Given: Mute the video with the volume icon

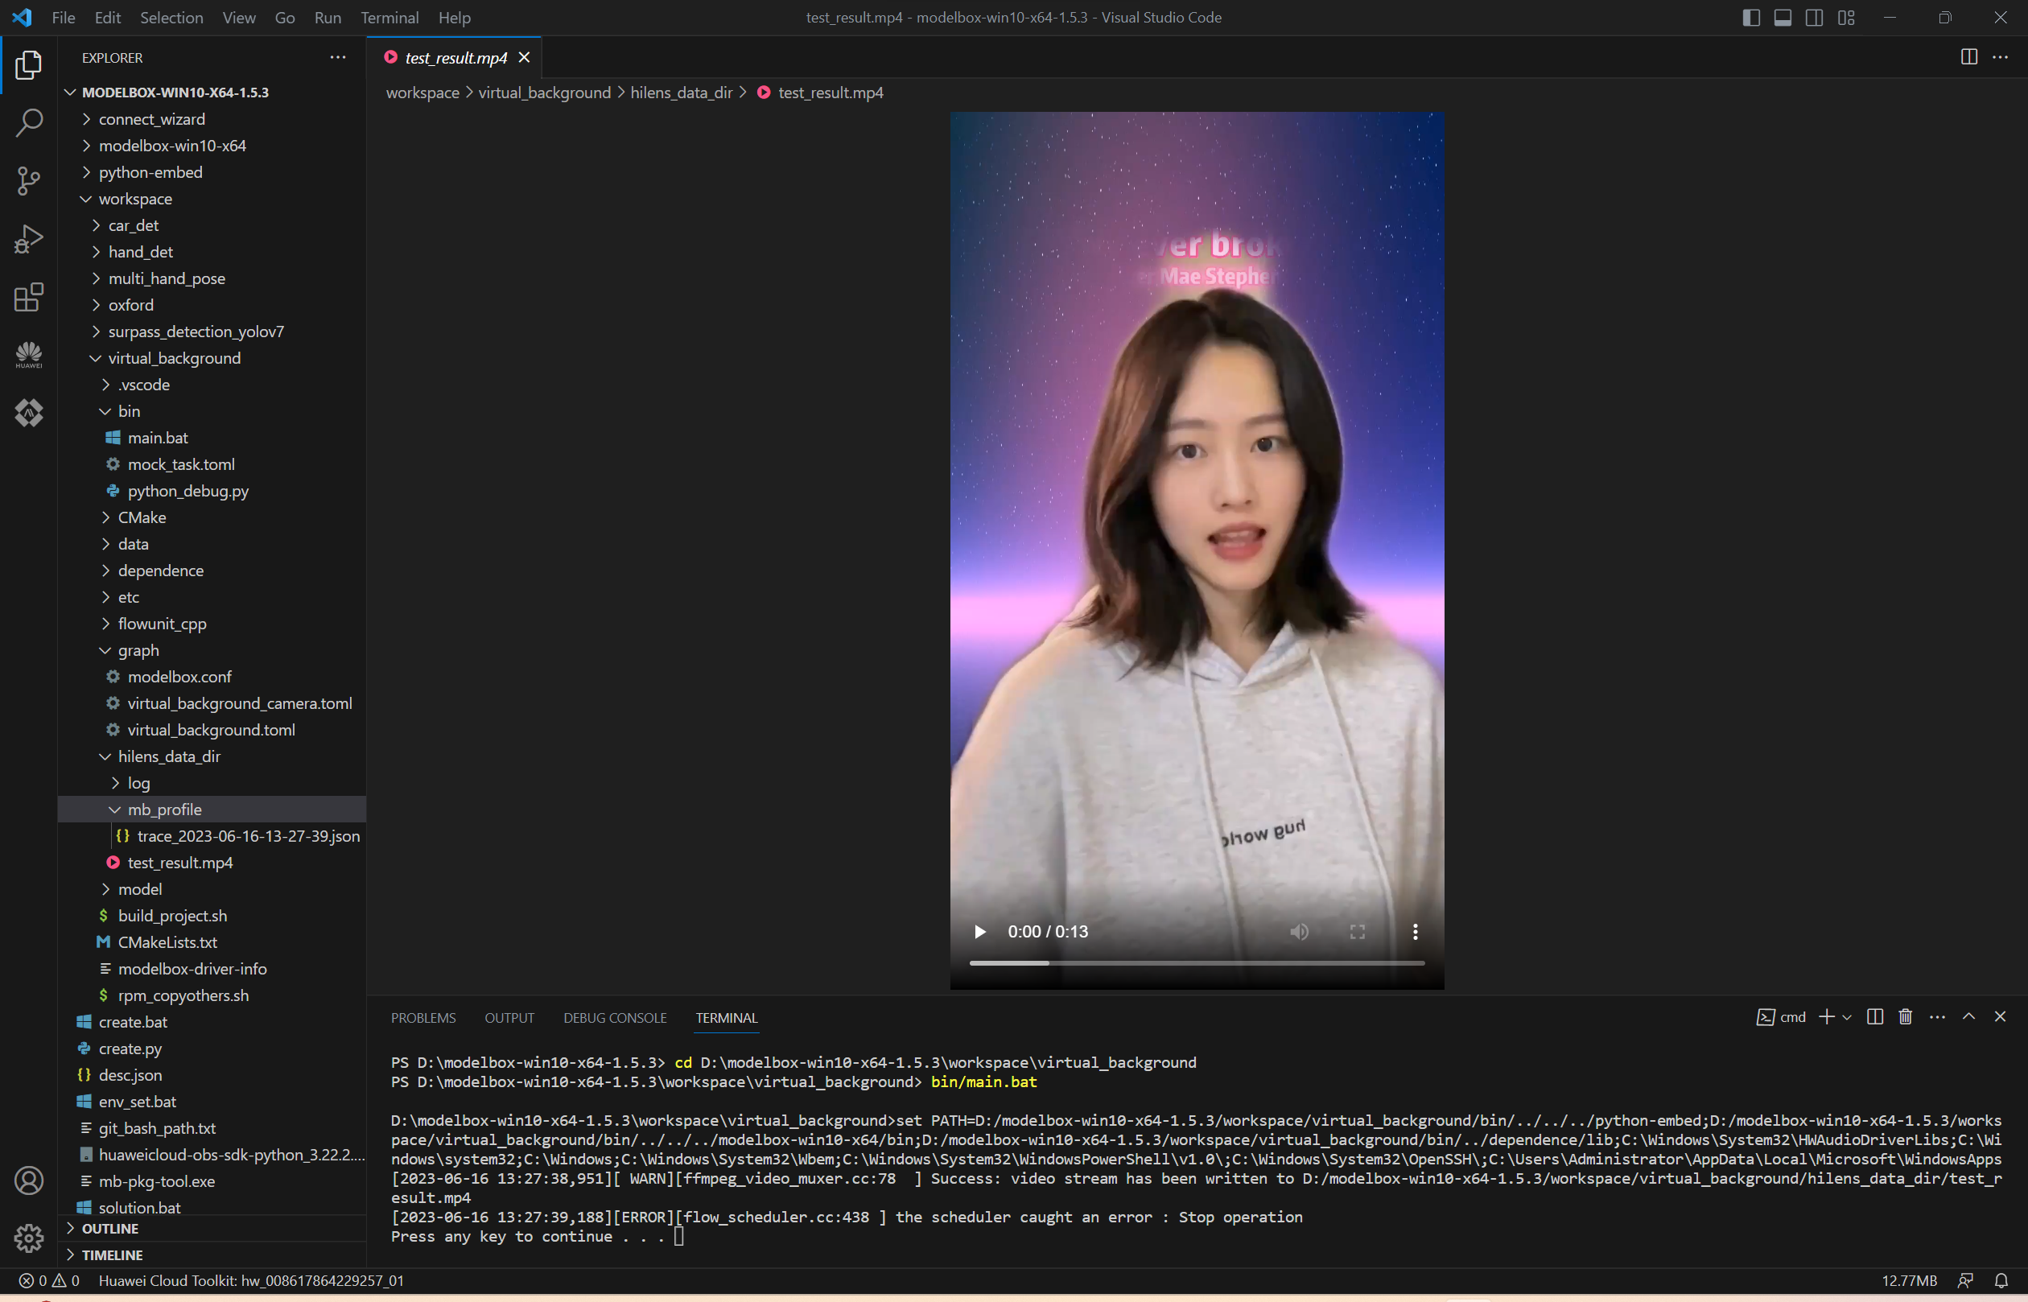Looking at the screenshot, I should pos(1300,932).
